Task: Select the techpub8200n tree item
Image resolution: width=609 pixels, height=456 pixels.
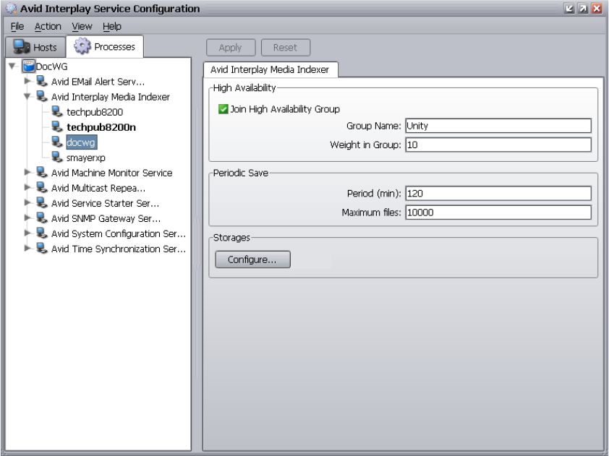Action: point(101,127)
